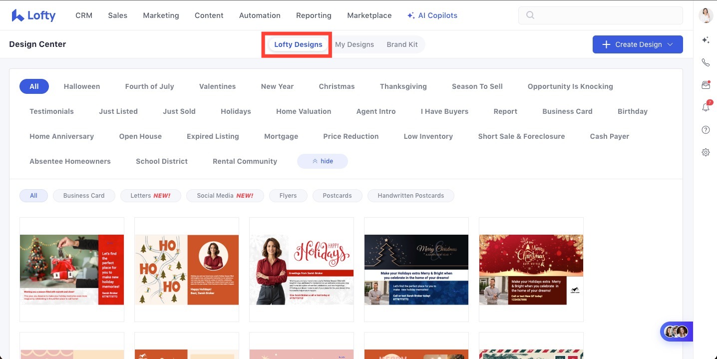The width and height of the screenshot is (717, 359).
Task: Select the Price Reduction category
Action: pos(351,136)
